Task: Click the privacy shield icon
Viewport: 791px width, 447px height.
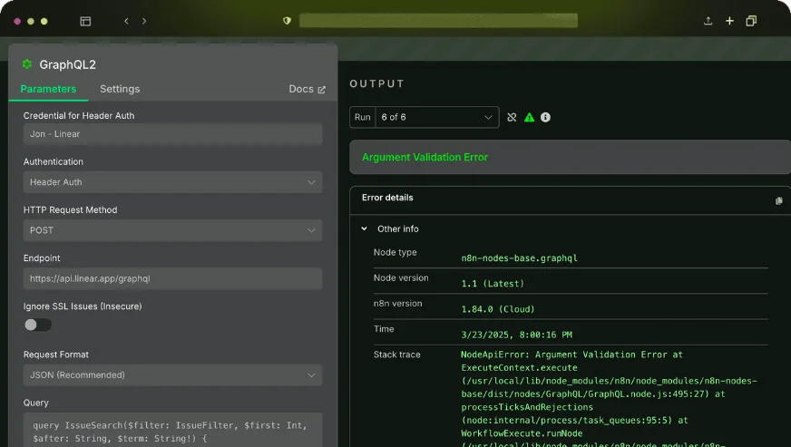Action: [x=287, y=20]
